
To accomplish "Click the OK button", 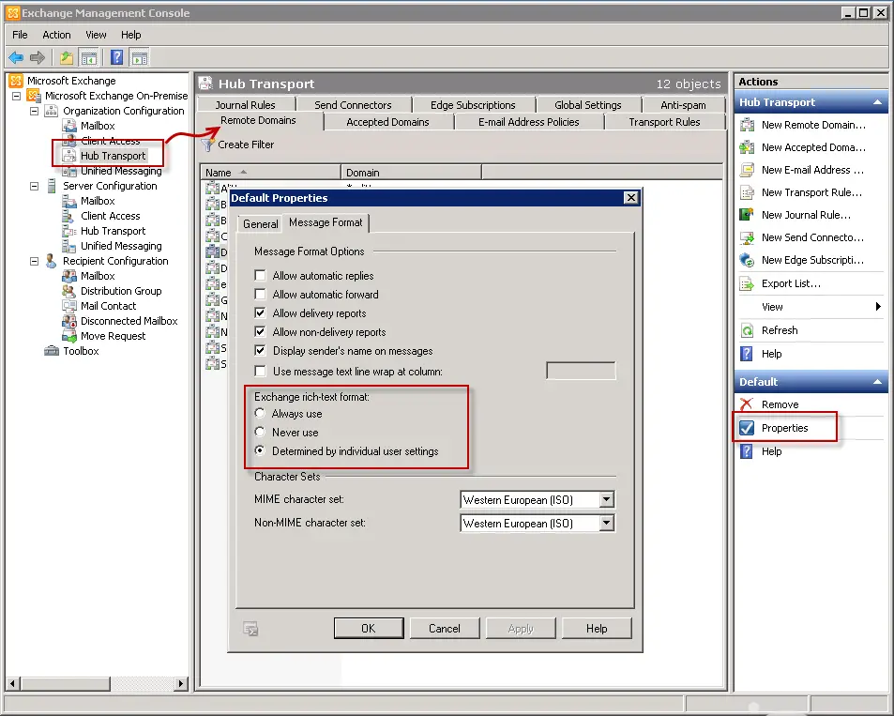I will click(x=368, y=629).
